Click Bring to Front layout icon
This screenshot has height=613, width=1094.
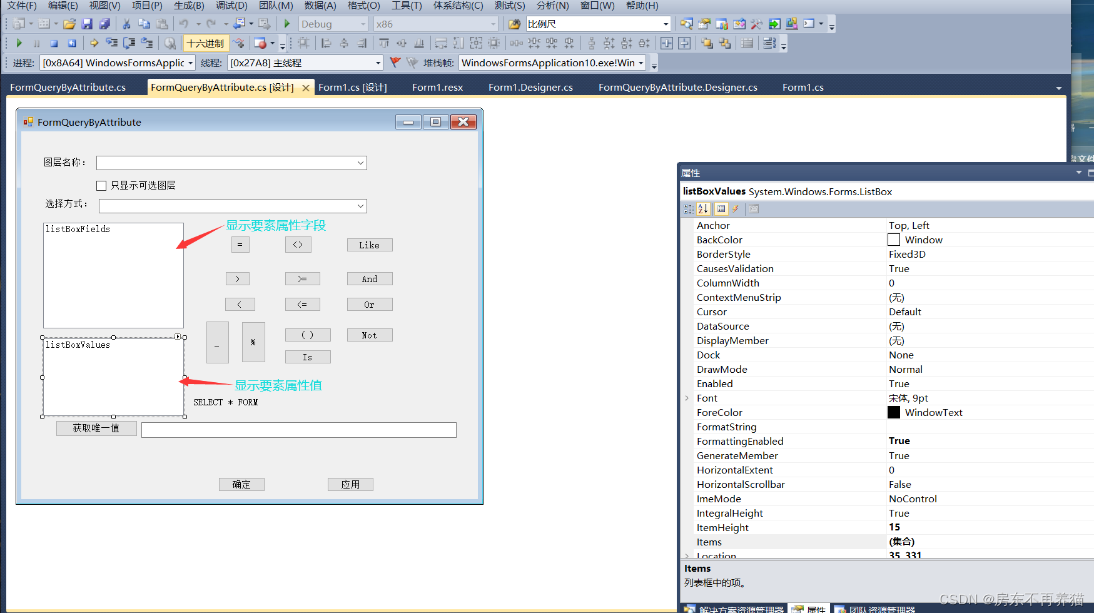click(707, 43)
